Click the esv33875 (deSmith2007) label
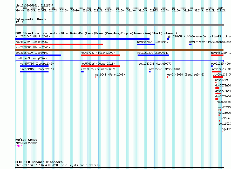The height and width of the screenshot is (169, 231). coord(98,69)
